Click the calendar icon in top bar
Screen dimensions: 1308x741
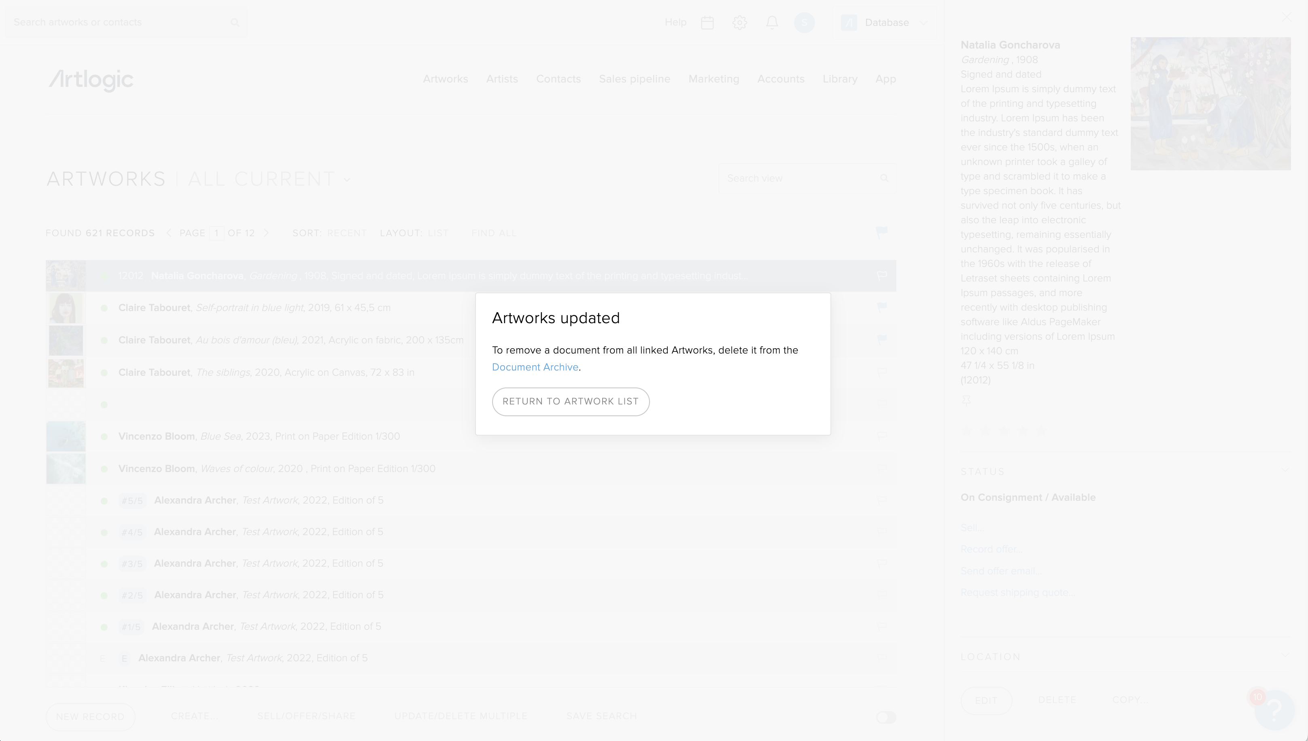coord(707,22)
